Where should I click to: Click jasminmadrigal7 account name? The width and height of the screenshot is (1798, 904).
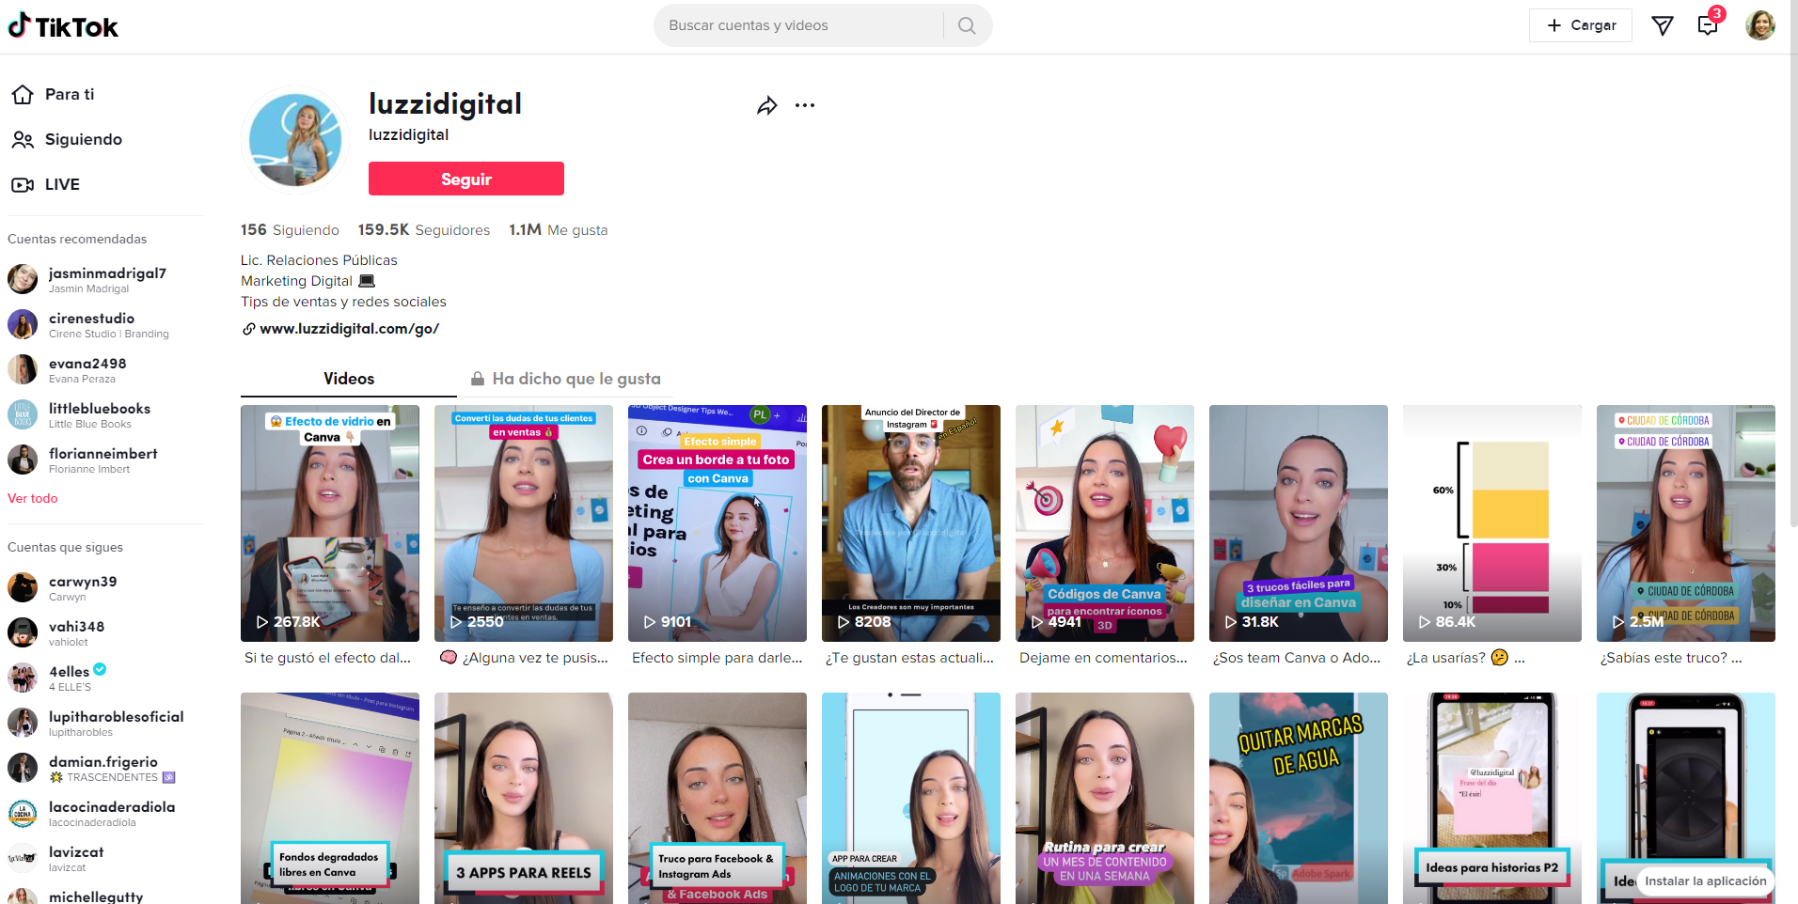coord(107,273)
